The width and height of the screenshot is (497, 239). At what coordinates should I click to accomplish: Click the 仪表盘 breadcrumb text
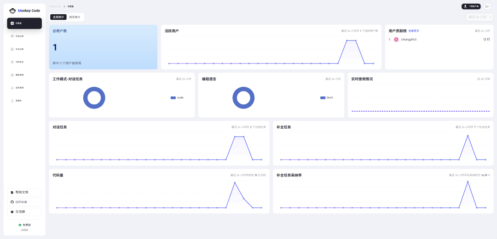coord(70,6)
